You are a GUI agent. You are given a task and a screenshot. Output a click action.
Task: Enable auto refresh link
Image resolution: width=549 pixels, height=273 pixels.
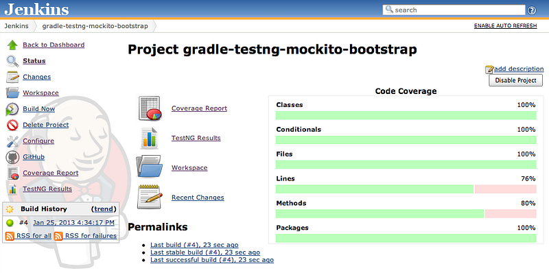[x=505, y=26]
